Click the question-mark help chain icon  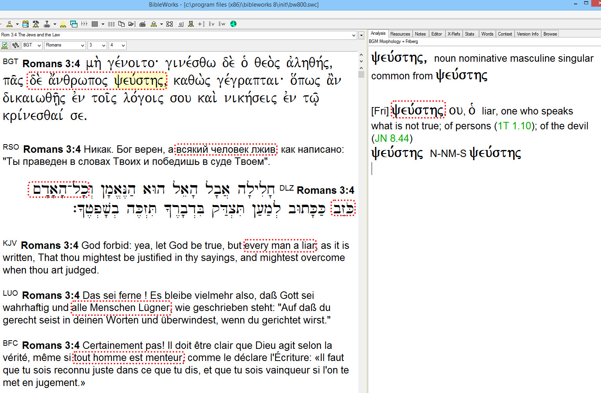pyautogui.click(x=47, y=24)
